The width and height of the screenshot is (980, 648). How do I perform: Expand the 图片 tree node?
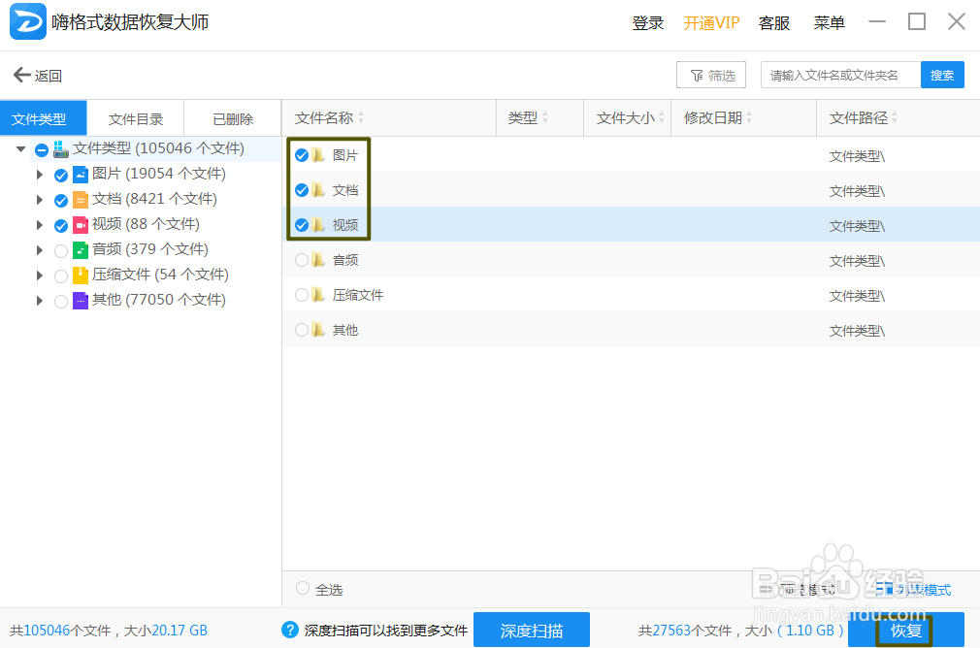click(x=39, y=173)
